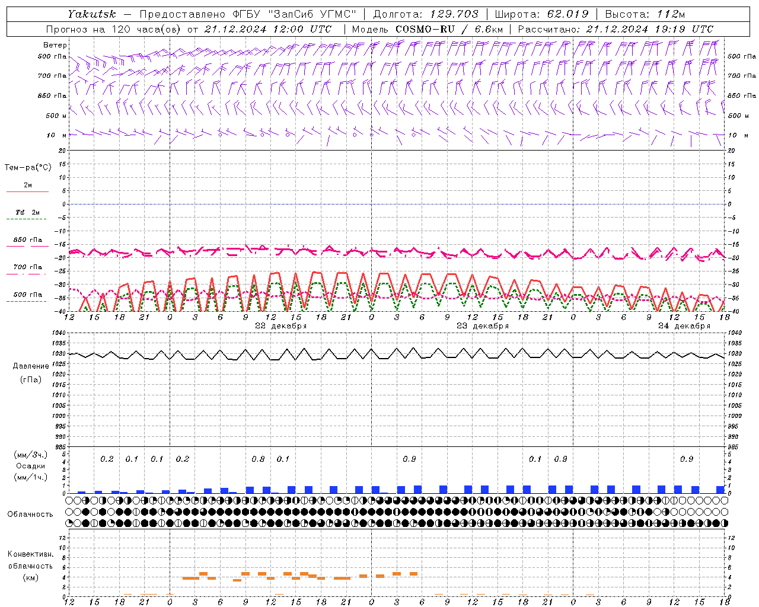
Task: Click the "Облачность" cloud cover label
Action: [x=30, y=515]
